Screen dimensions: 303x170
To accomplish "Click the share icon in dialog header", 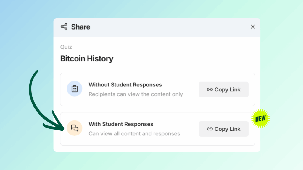I will click(x=64, y=27).
